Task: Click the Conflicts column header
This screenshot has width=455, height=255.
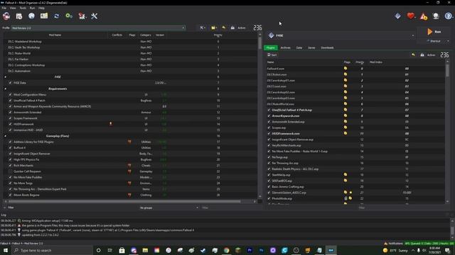Action: coord(117,35)
